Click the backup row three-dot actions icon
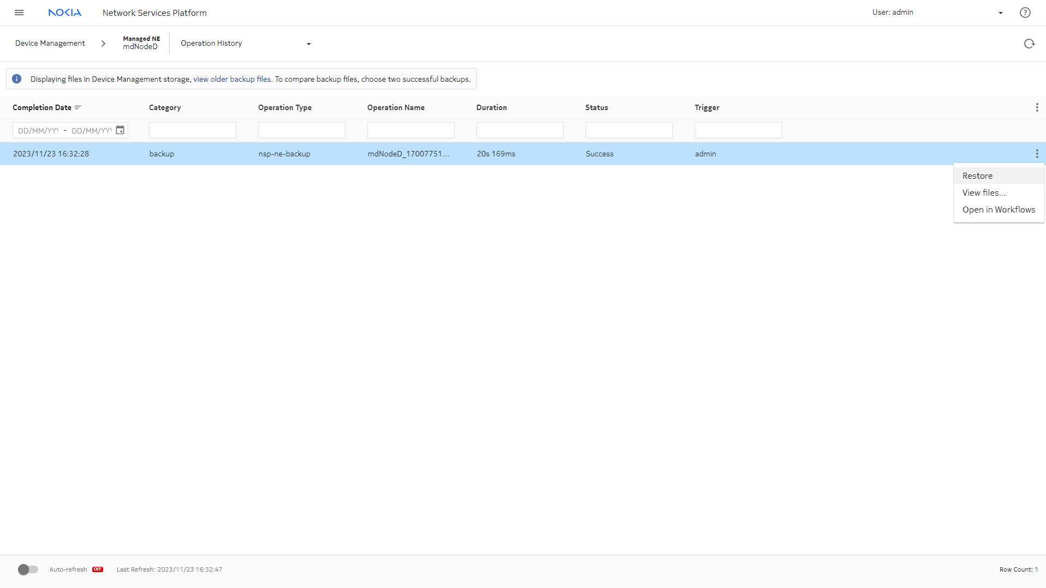This screenshot has height=588, width=1046. [1037, 154]
